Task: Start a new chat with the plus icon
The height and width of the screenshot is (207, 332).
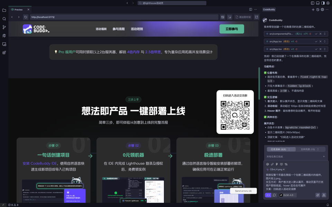Action: [x=313, y=10]
